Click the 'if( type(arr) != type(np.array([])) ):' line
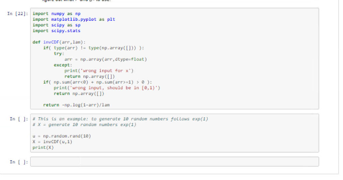Screen dimensions: 343x180 point(94,48)
